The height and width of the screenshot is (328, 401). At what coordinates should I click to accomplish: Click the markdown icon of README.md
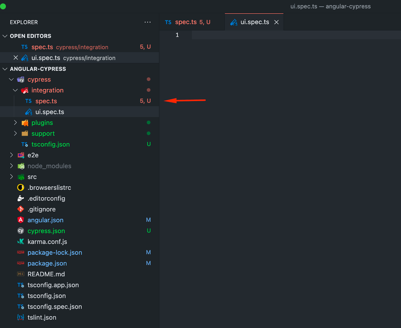pyautogui.click(x=21, y=274)
